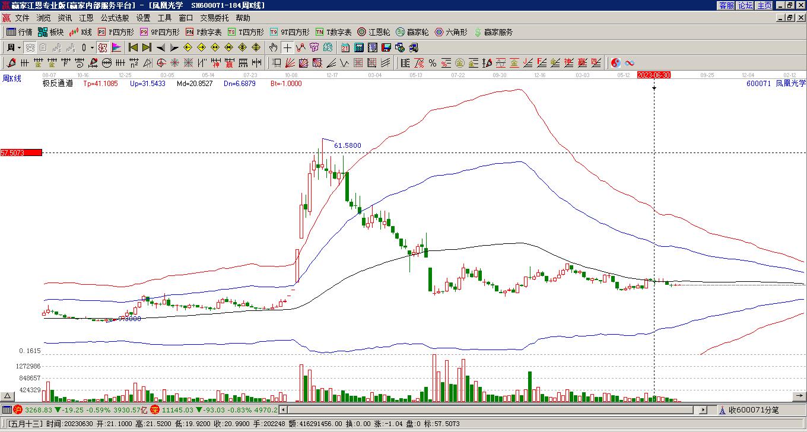Select the hand pan tool
Viewport: 807px width, 432px height.
point(273,47)
